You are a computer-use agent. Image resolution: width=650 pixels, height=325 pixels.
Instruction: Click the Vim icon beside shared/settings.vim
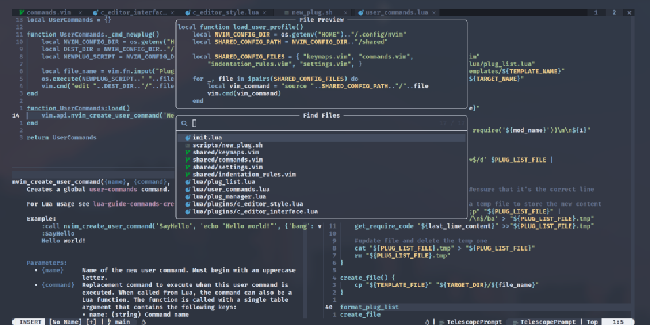[188, 167]
